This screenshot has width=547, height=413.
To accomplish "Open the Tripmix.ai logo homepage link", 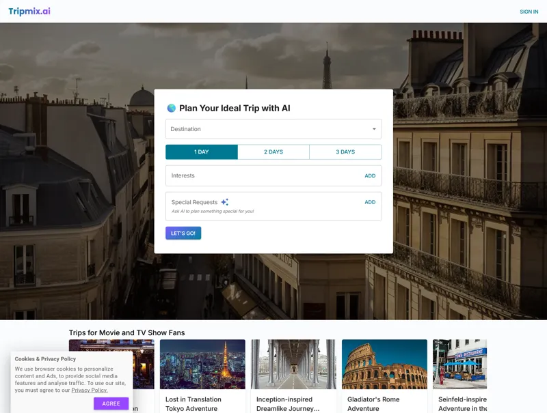I will tap(29, 11).
